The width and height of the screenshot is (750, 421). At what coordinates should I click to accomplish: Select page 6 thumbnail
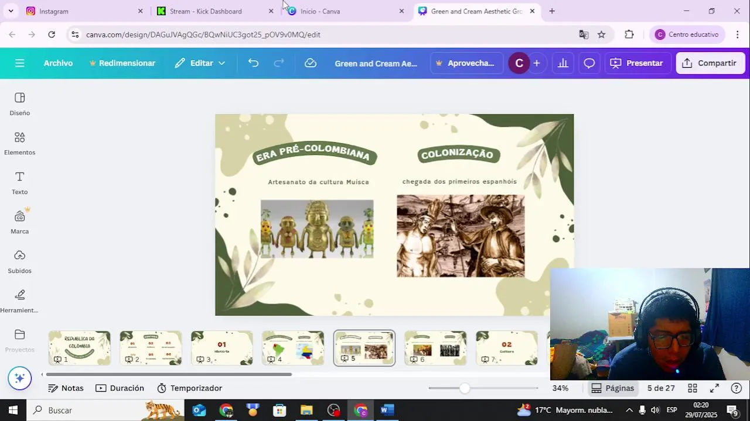point(435,348)
